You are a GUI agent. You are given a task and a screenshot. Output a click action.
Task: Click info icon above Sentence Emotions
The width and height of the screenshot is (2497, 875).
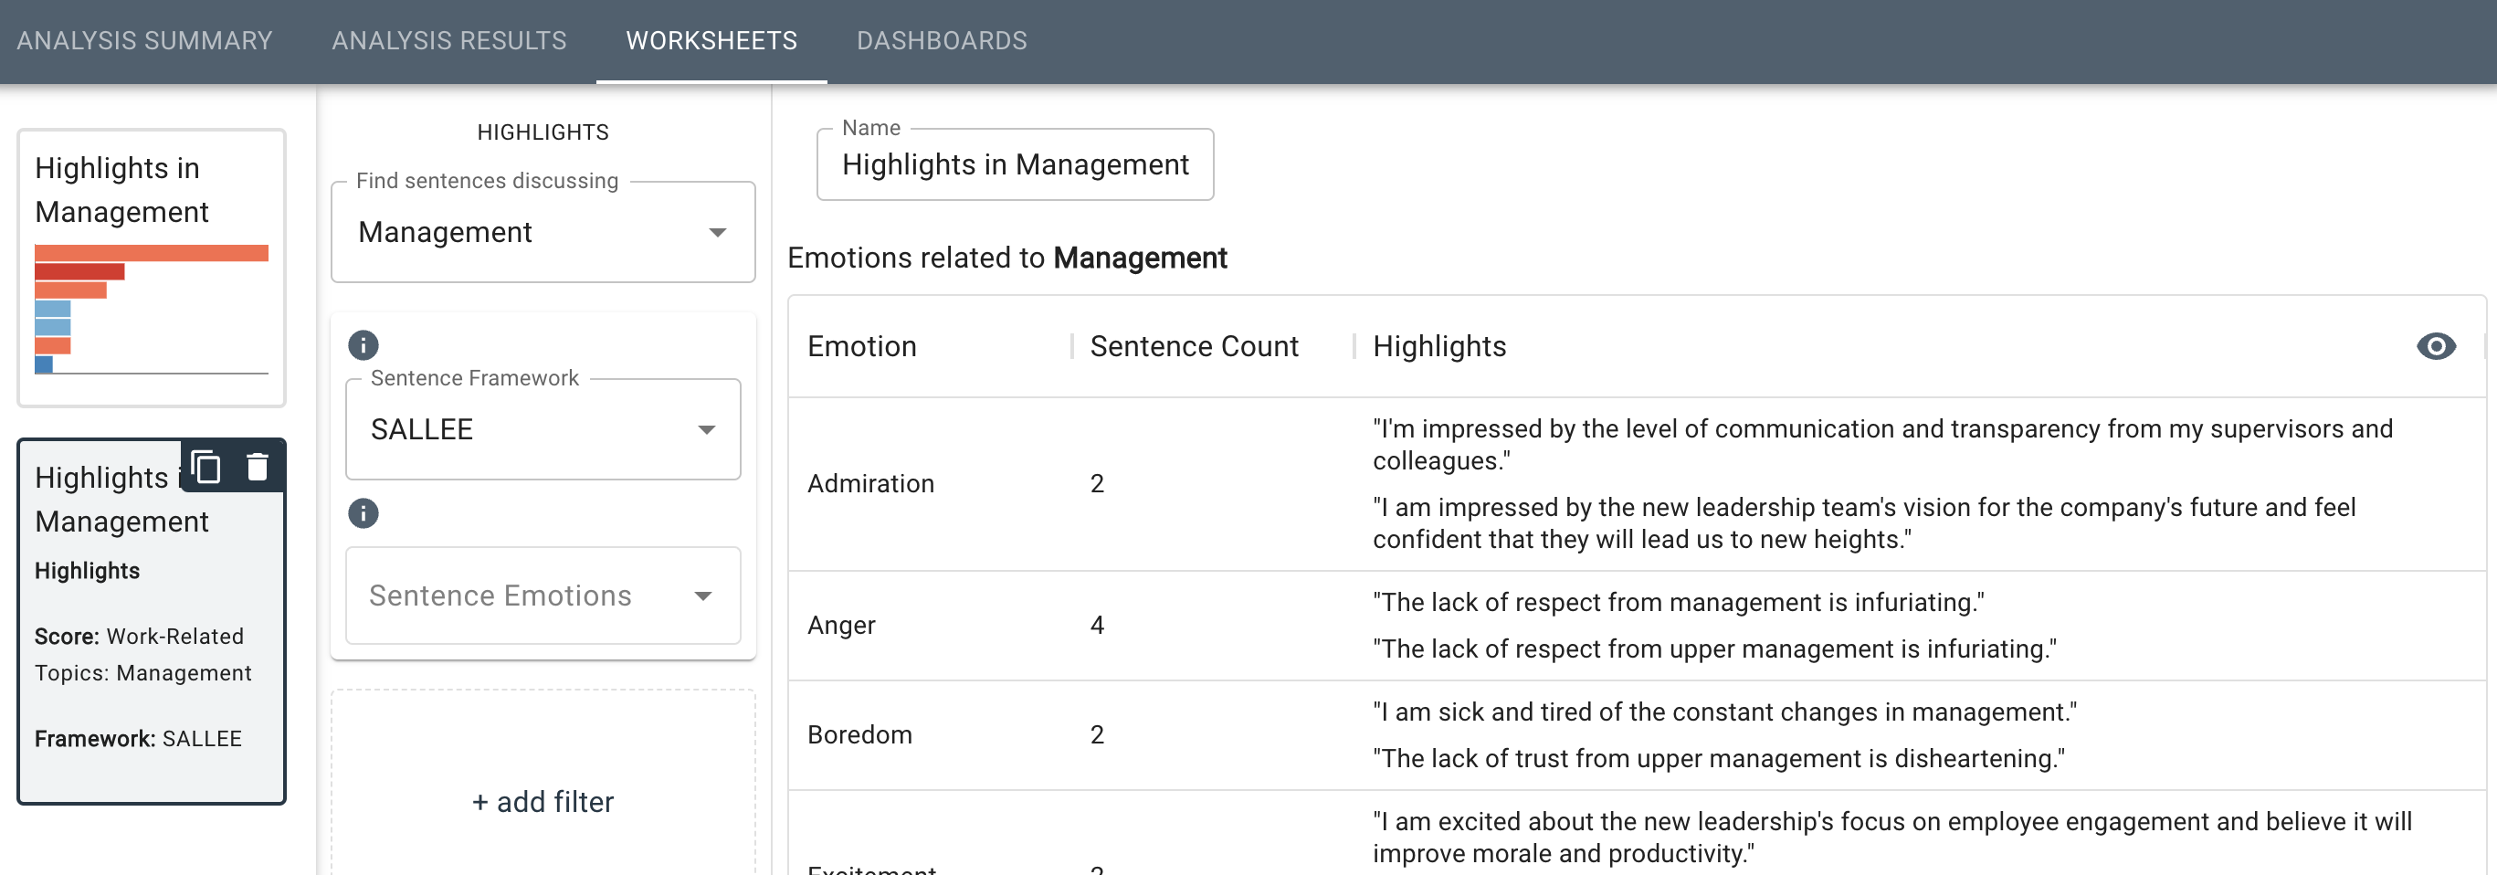[x=363, y=513]
